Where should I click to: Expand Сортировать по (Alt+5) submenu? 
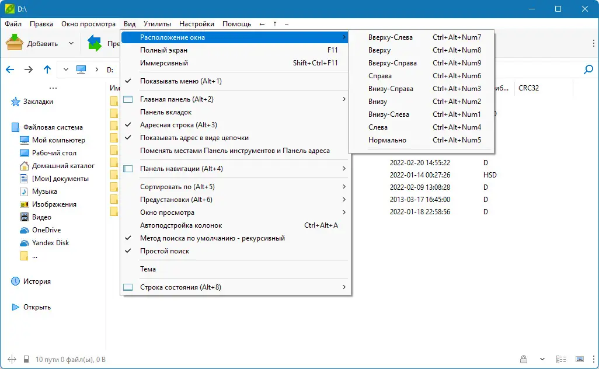pyautogui.click(x=235, y=187)
